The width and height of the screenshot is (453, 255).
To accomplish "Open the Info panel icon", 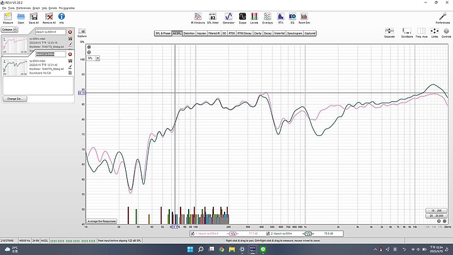I will tap(62, 18).
